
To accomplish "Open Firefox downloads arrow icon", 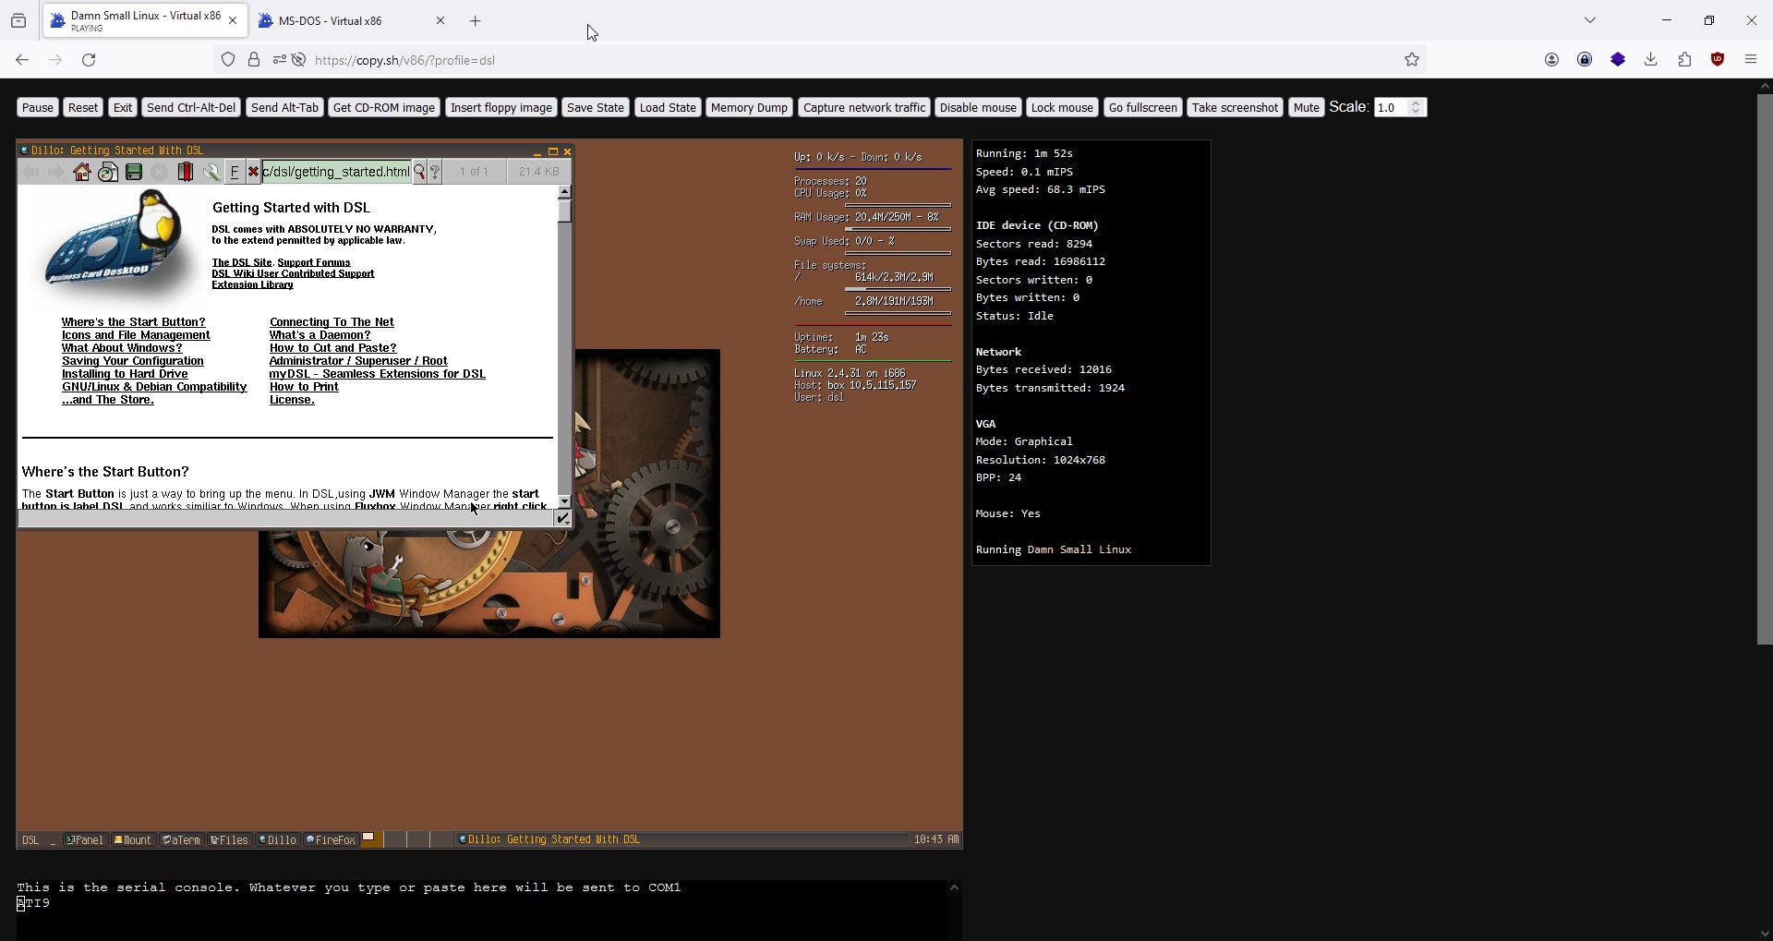I will (x=1651, y=60).
